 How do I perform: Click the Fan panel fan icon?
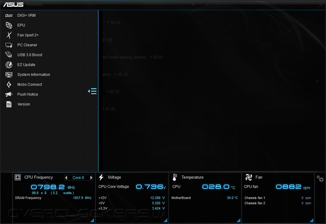tap(249, 177)
